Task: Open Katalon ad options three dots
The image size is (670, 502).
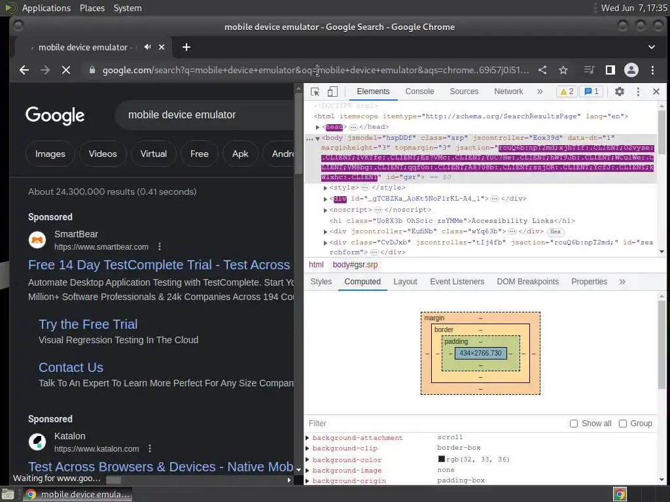Action: [x=150, y=448]
